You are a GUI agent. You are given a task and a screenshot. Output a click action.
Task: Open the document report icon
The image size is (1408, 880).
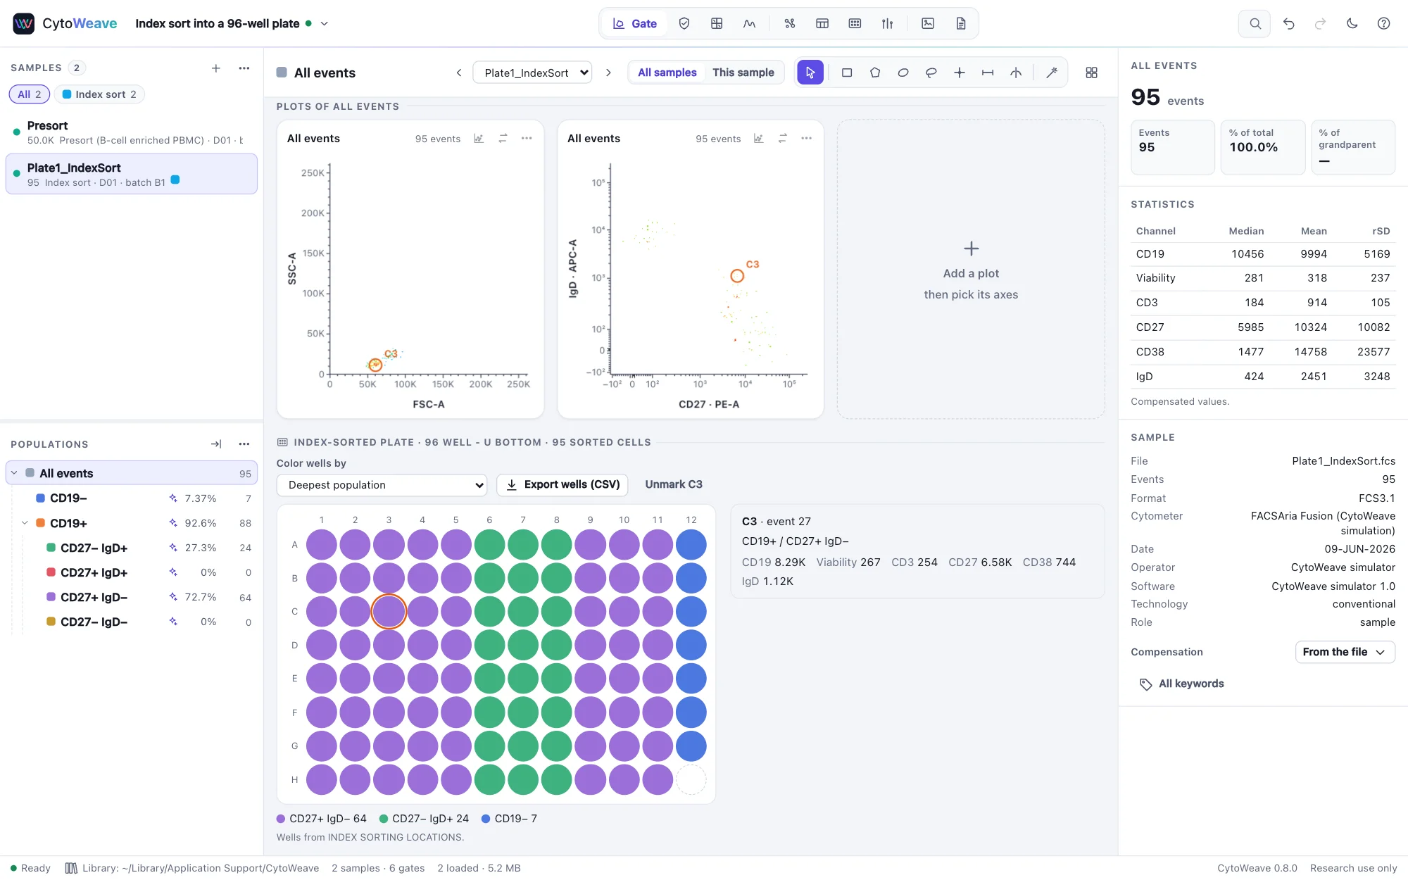[x=961, y=23]
